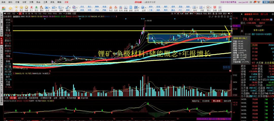Click the yellow up arrow icon
Screen dimensions: 274x121
[x=16, y=7]
